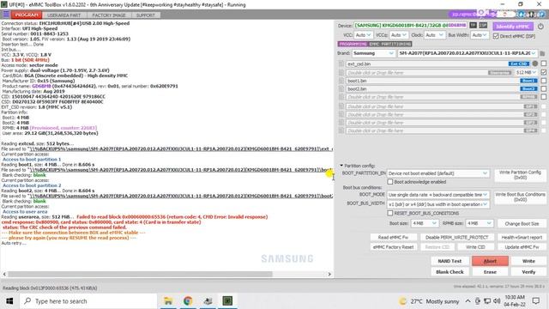Screen dimensions: 549x309
Task: Click the file icon left of ext_csd.bin
Action: click(x=341, y=64)
